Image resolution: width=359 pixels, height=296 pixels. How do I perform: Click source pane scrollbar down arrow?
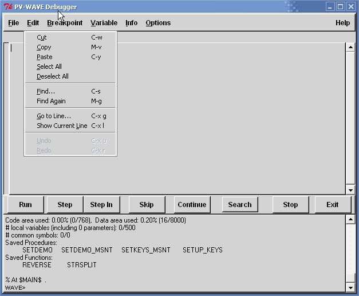tap(350, 190)
